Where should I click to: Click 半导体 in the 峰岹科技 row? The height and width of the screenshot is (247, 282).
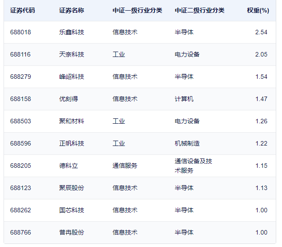184,77
